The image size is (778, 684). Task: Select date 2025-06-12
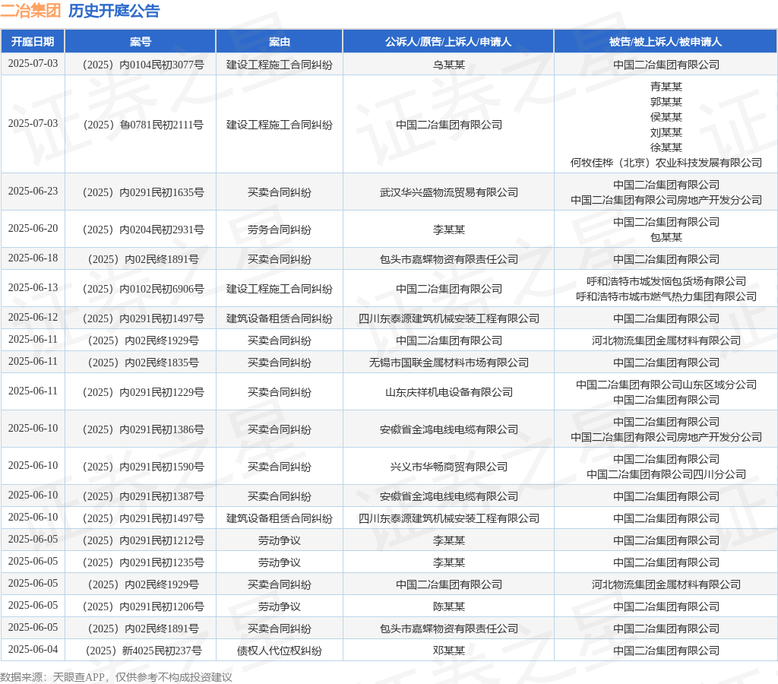(x=33, y=317)
